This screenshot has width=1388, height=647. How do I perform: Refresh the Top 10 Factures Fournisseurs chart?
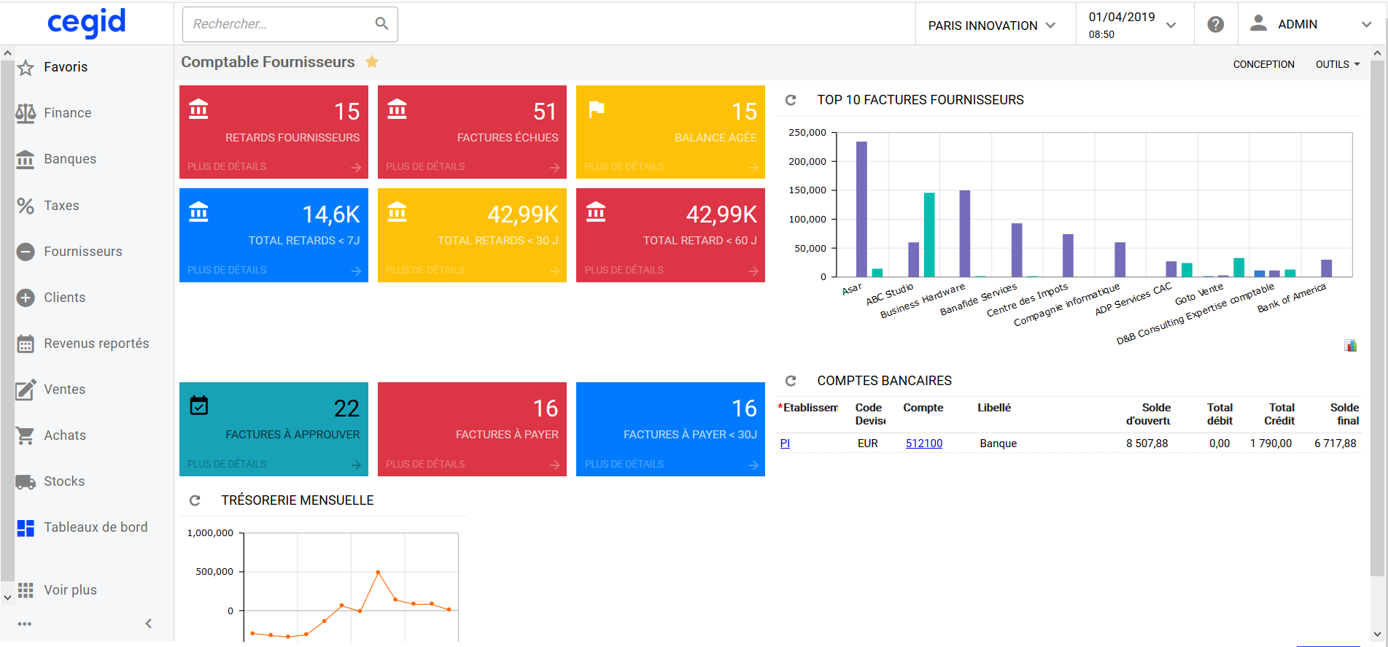tap(791, 100)
